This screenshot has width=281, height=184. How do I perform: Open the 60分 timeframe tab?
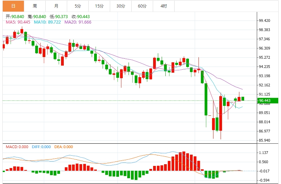tap(142, 6)
